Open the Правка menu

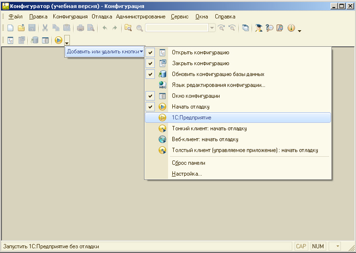coord(38,16)
